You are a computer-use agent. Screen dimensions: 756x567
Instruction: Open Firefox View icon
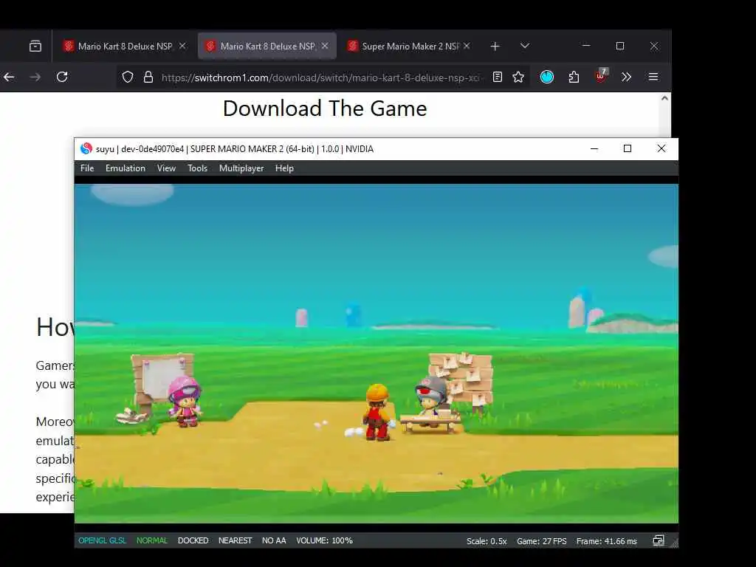[x=35, y=47]
